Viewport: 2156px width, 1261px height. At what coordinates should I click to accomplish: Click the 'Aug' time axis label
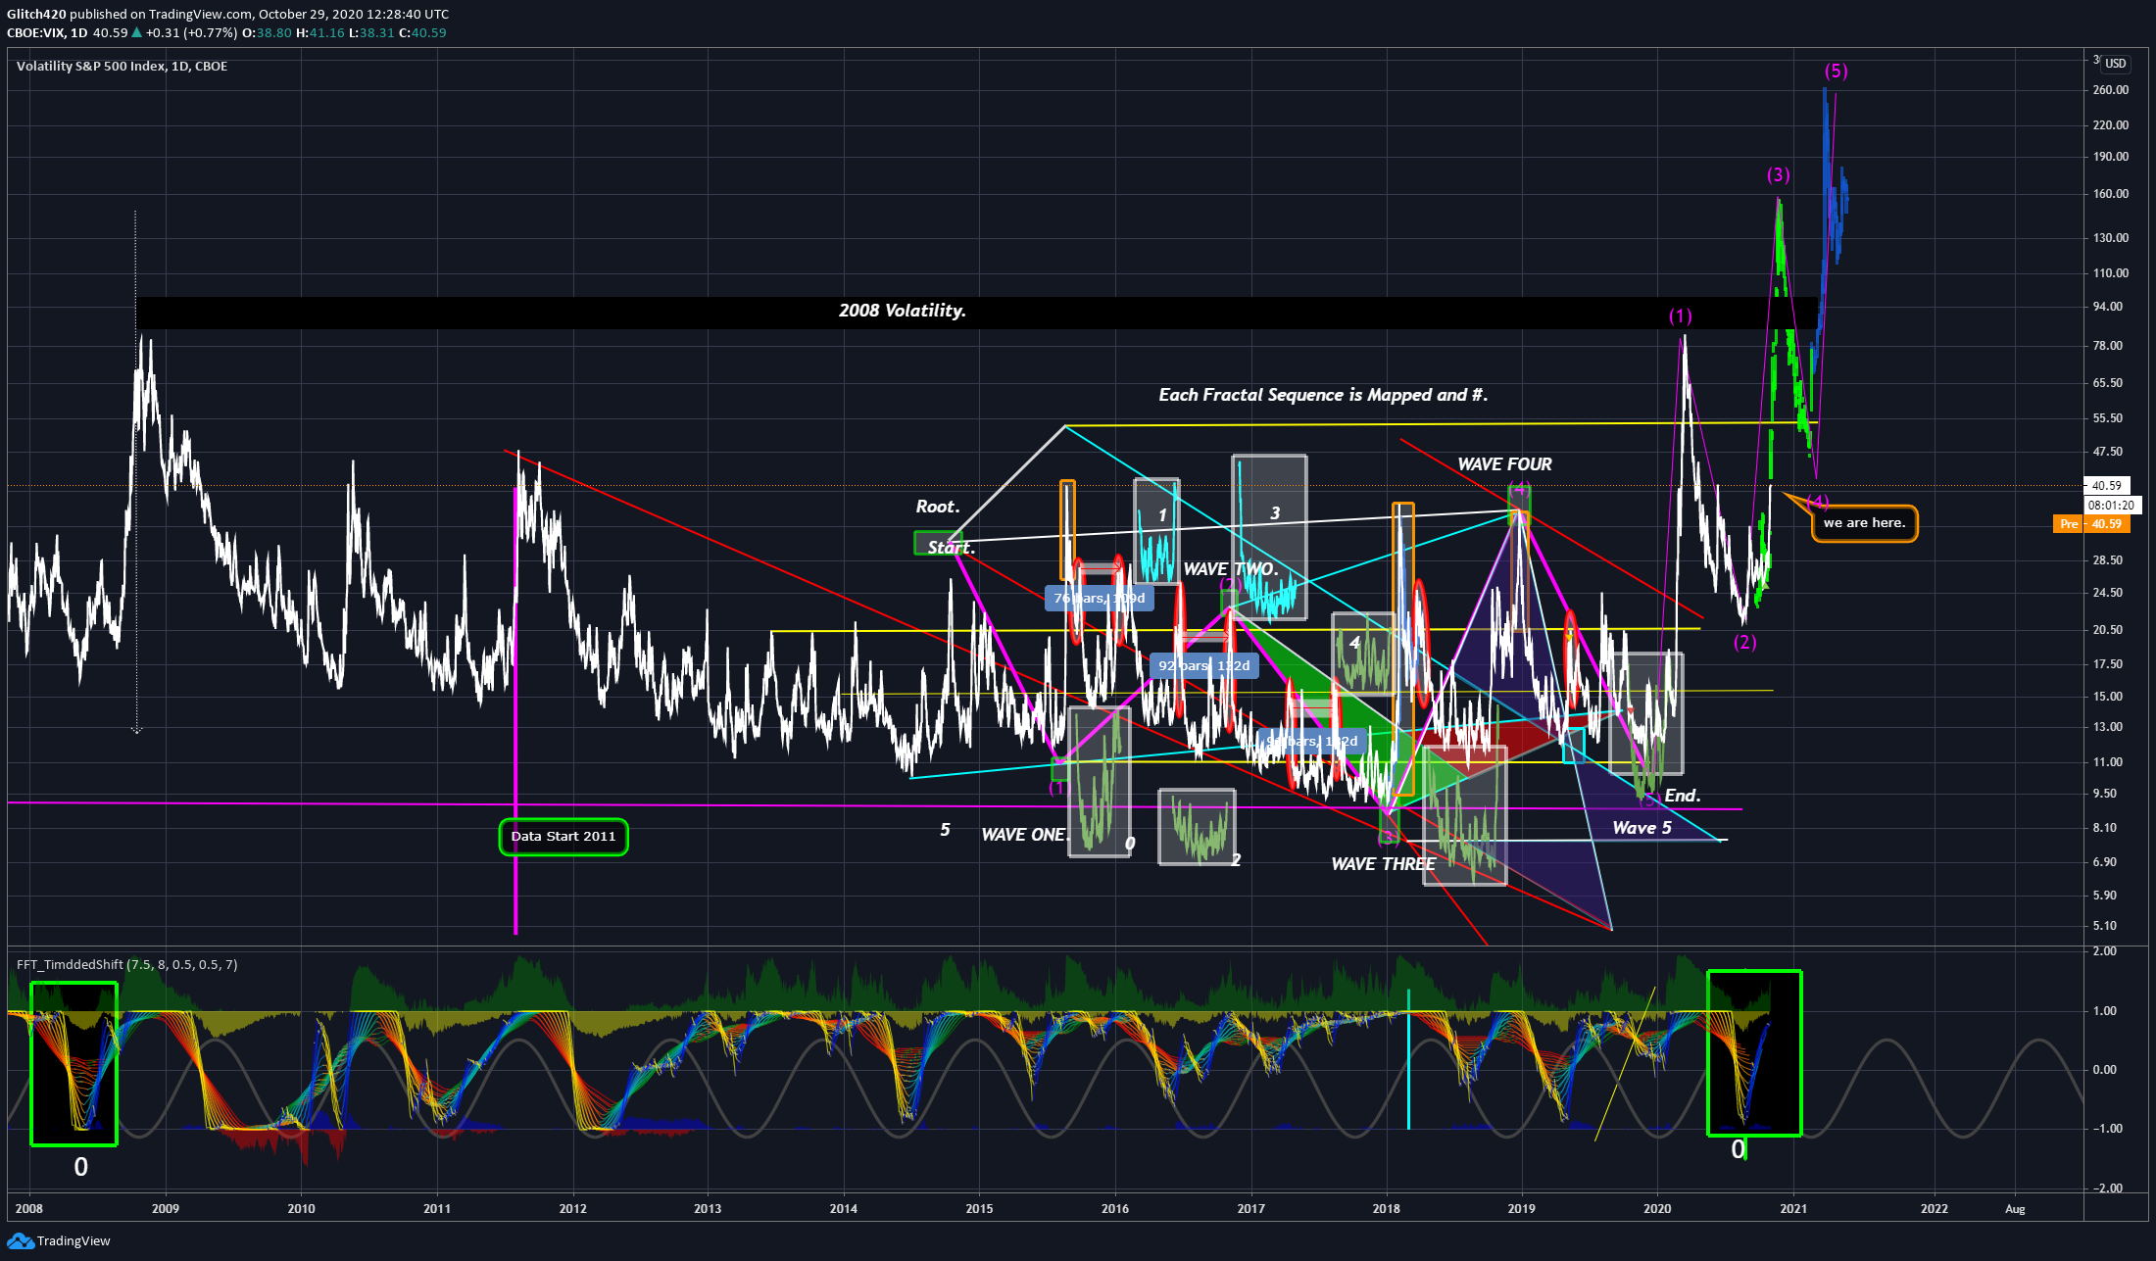[x=2015, y=1208]
